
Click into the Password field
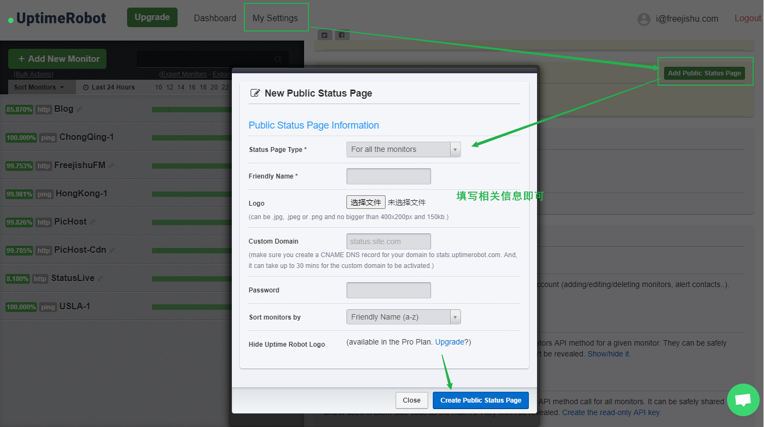pyautogui.click(x=388, y=290)
